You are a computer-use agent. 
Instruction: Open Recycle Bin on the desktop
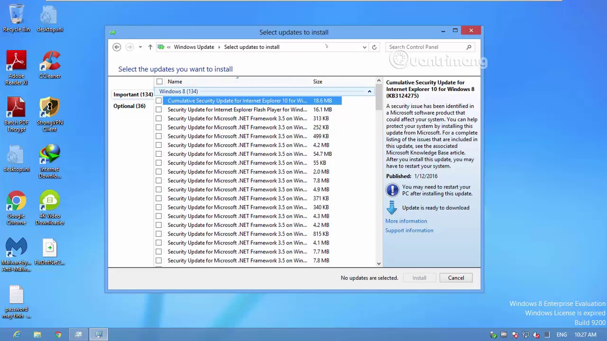pos(16,18)
